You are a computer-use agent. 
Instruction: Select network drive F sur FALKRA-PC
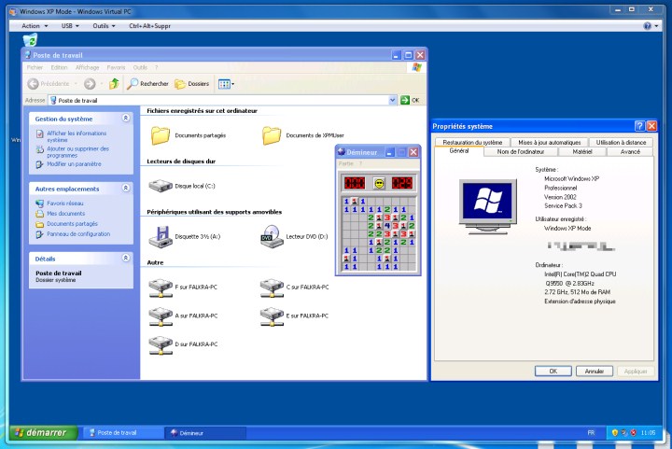(161, 288)
